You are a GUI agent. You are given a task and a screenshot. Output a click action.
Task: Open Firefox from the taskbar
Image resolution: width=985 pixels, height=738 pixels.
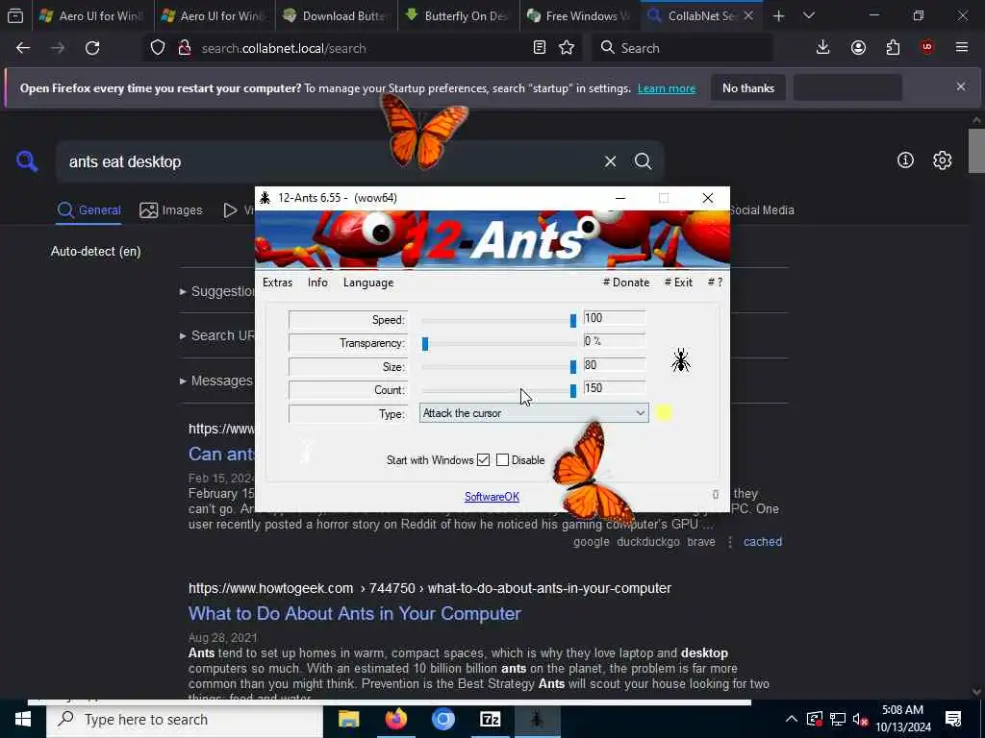coord(395,719)
